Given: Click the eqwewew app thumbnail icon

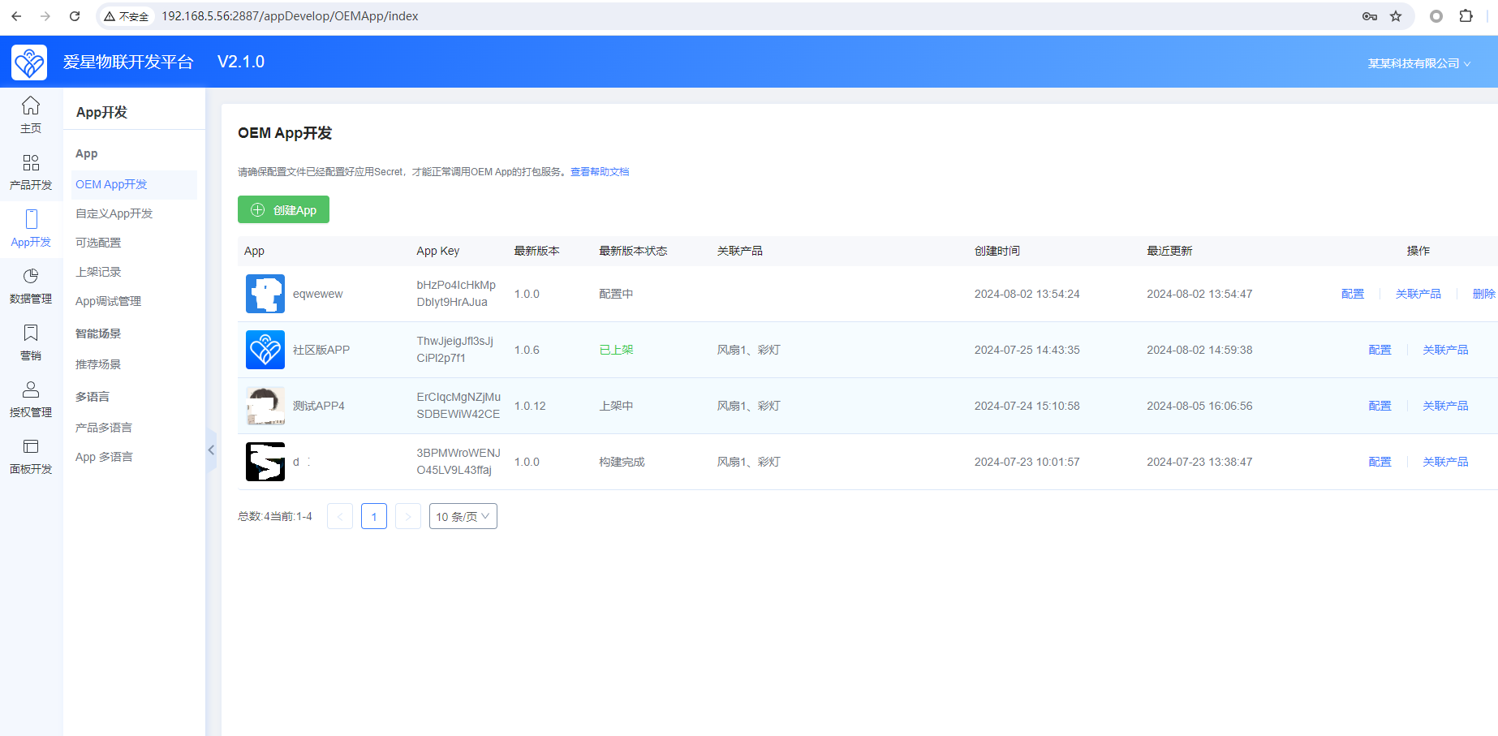Looking at the screenshot, I should coord(265,294).
